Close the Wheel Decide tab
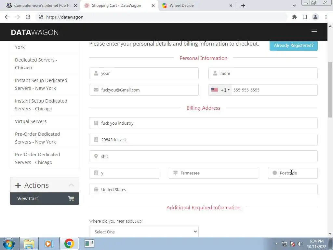This screenshot has height=250, width=333. pyautogui.click(x=231, y=6)
